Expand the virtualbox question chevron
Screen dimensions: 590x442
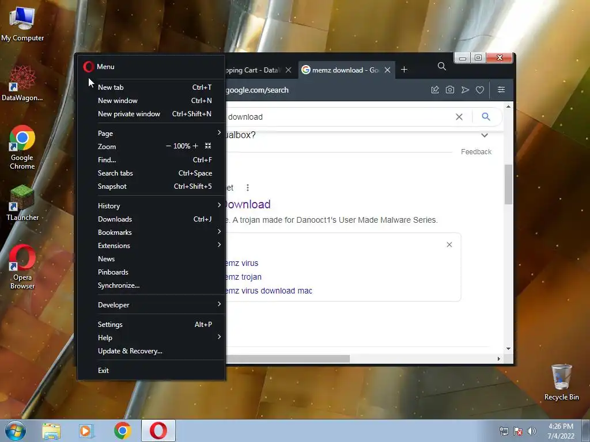click(485, 135)
